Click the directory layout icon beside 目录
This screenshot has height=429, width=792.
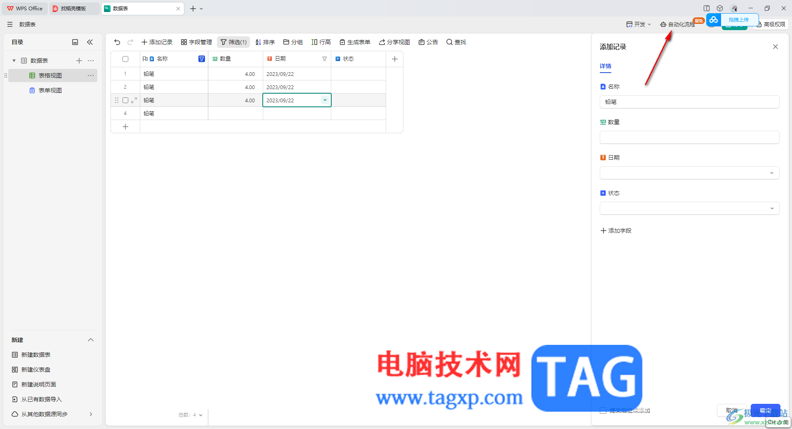tap(75, 42)
